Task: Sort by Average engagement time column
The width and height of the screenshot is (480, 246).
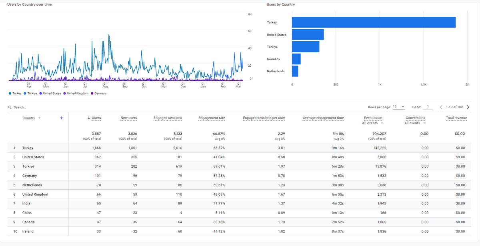Action: [323, 118]
